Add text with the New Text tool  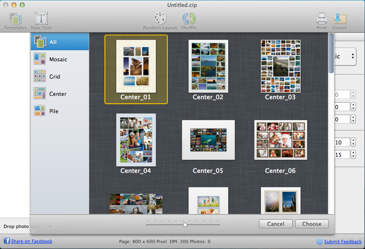[42, 19]
